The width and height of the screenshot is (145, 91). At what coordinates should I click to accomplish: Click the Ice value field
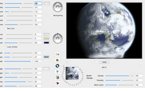click(38, 34)
